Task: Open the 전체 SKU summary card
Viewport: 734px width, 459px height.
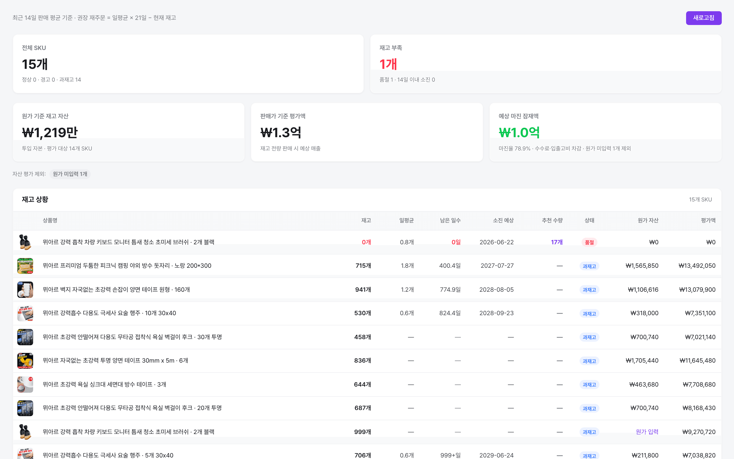Action: pyautogui.click(x=188, y=64)
